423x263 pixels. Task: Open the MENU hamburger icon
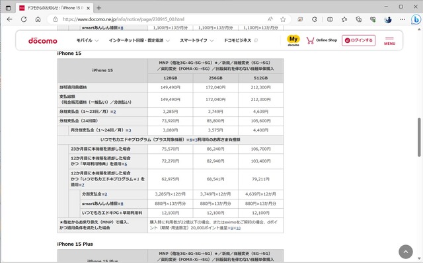389,41
